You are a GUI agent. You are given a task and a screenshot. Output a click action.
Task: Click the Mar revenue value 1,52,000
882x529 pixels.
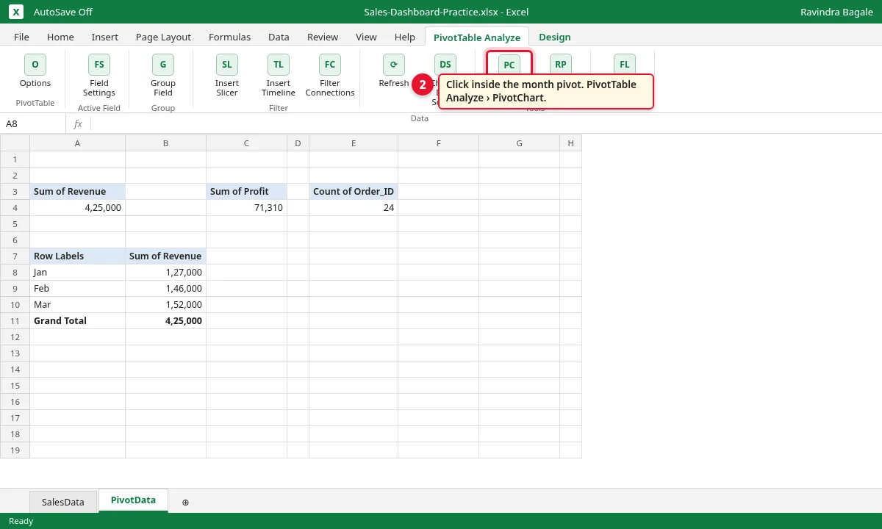point(166,305)
